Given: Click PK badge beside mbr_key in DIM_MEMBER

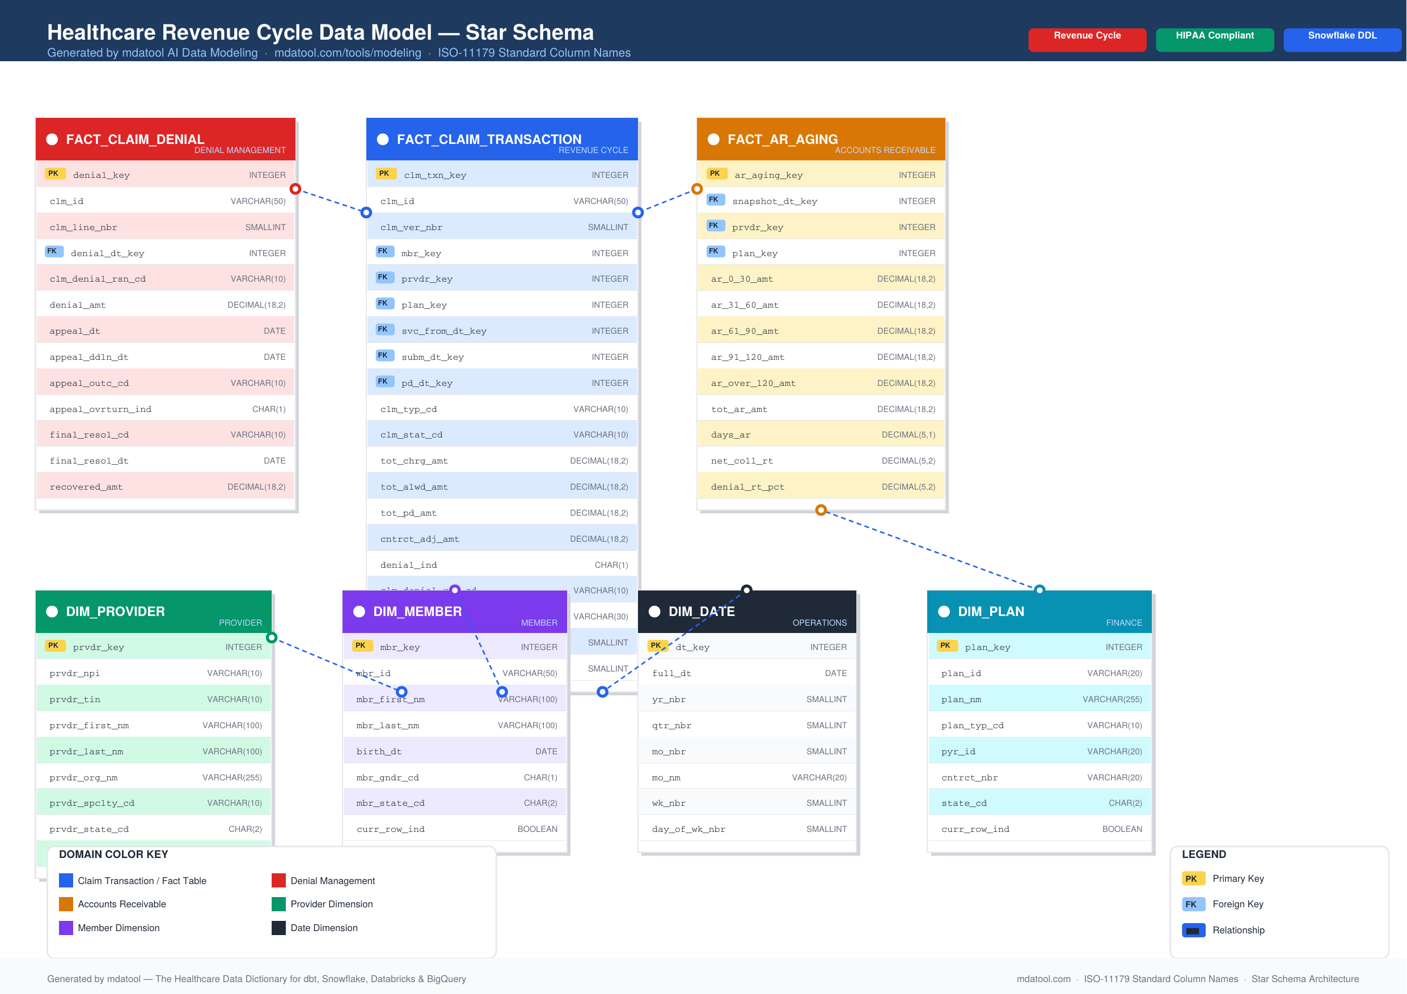Looking at the screenshot, I should (362, 645).
